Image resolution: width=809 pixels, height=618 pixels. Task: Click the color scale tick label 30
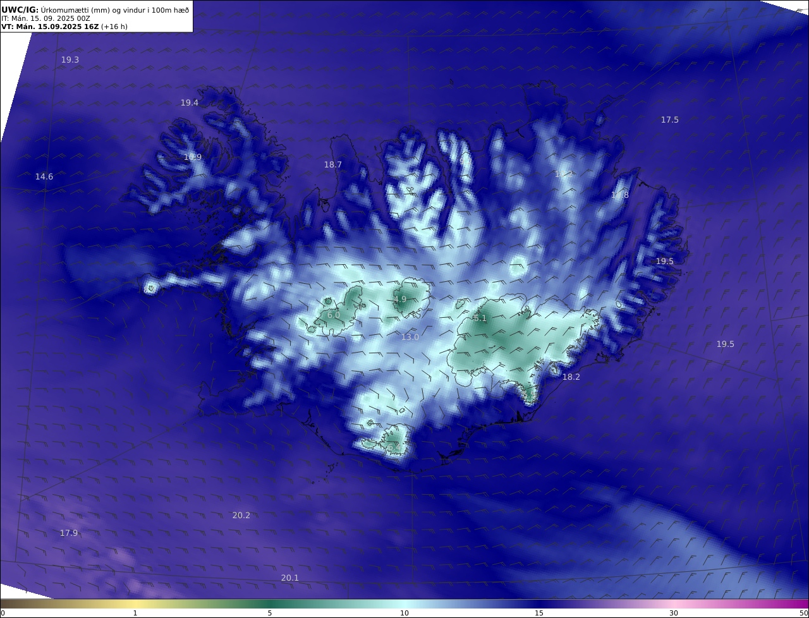(x=674, y=613)
